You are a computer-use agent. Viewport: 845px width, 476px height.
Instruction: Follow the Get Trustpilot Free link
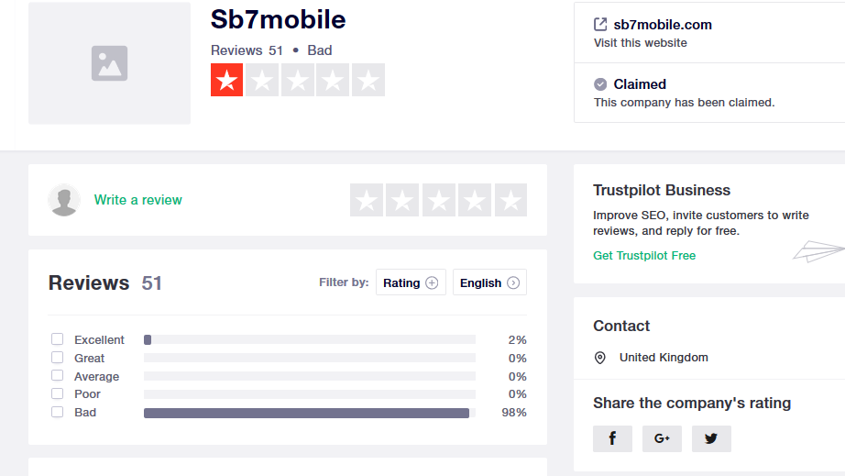pyautogui.click(x=644, y=256)
